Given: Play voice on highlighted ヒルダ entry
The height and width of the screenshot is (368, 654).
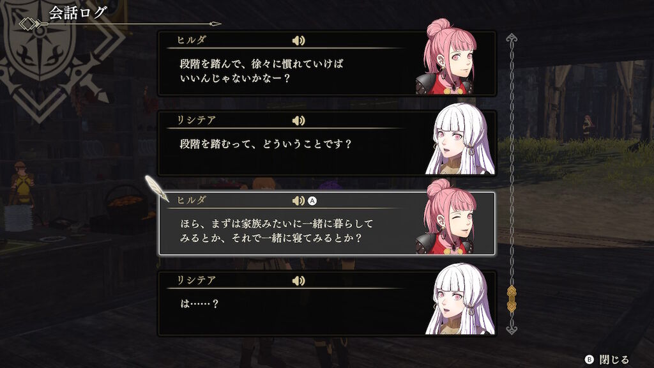Looking at the screenshot, I should 299,201.
